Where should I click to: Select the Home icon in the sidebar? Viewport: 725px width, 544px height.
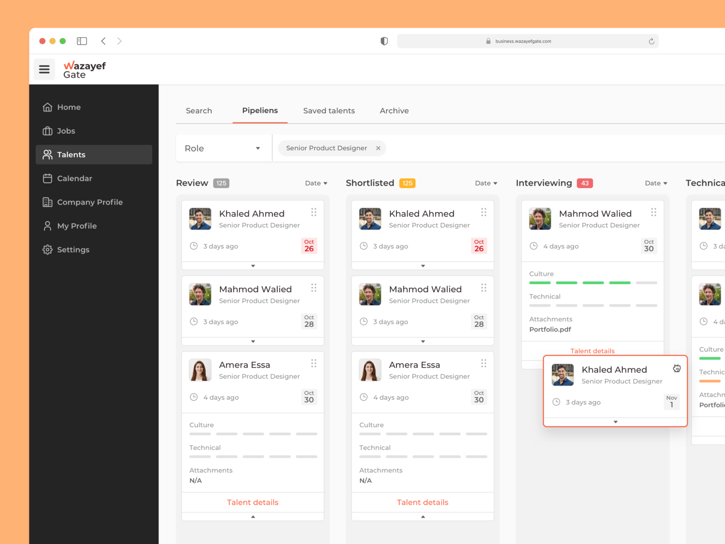48,107
